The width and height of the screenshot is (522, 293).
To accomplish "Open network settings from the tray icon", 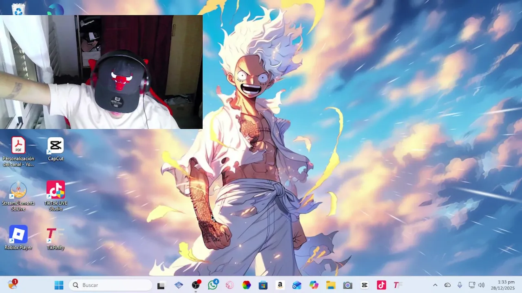I will [x=472, y=285].
